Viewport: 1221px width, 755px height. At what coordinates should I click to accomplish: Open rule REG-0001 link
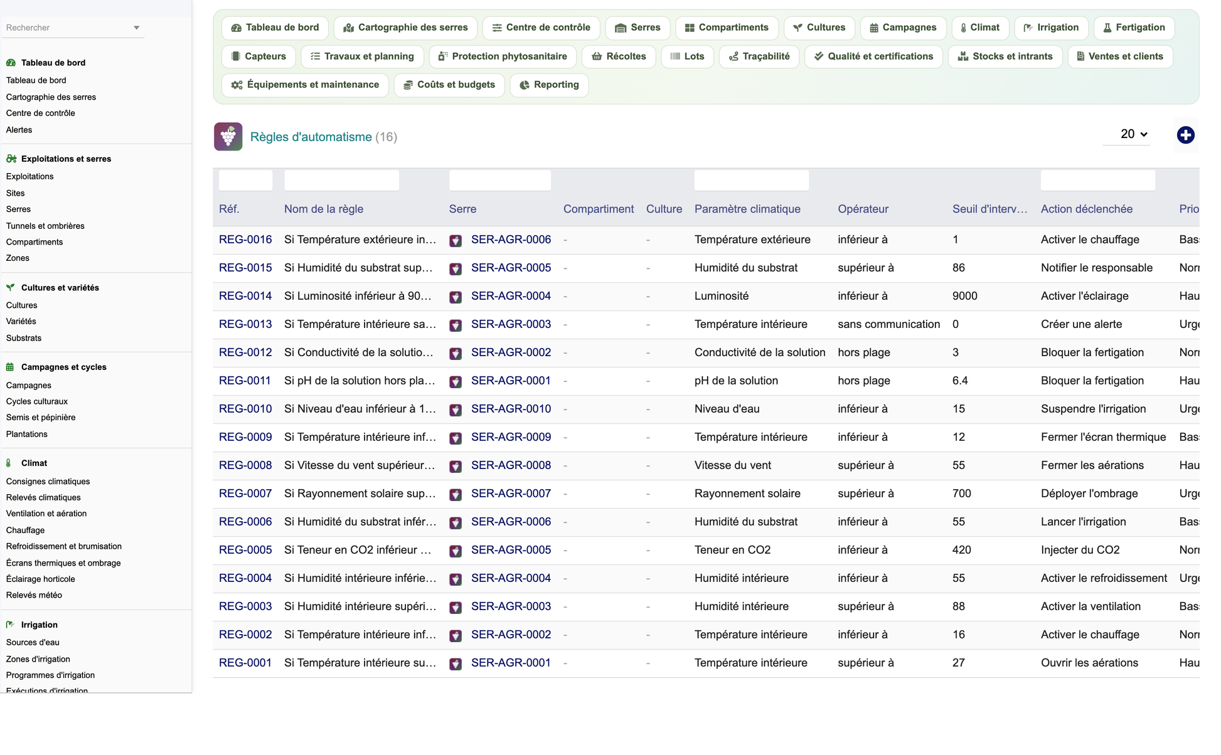[245, 663]
